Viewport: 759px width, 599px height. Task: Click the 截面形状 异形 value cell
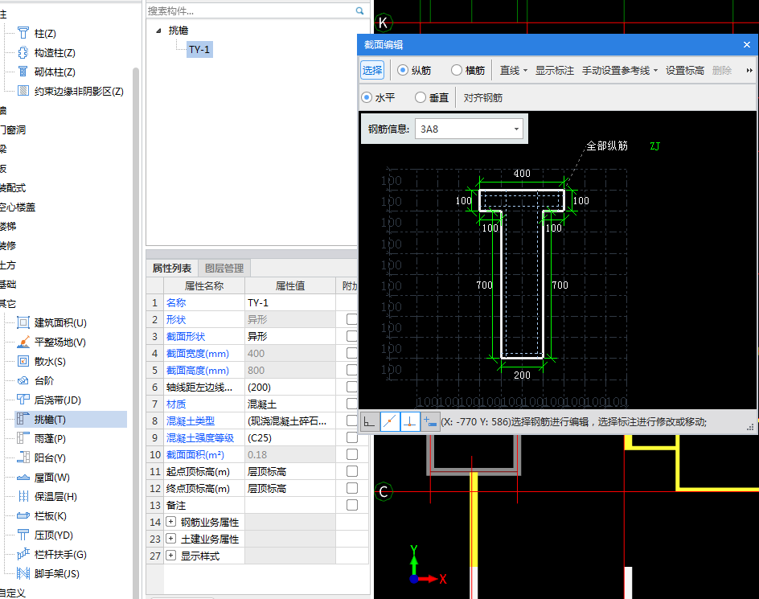pyautogui.click(x=290, y=336)
